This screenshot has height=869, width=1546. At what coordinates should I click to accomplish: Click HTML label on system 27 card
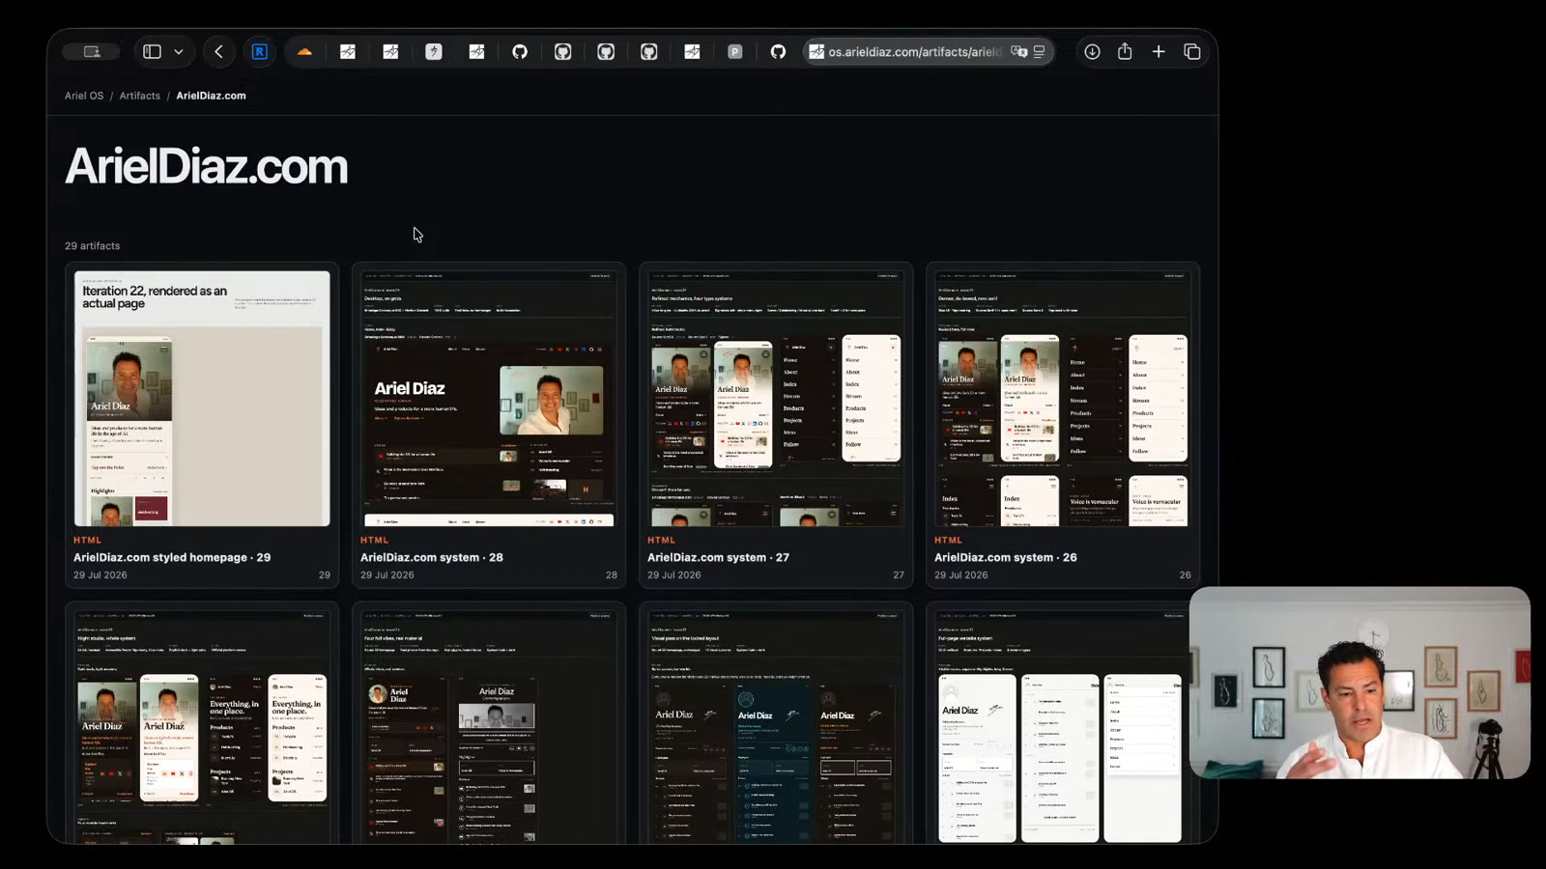(661, 540)
